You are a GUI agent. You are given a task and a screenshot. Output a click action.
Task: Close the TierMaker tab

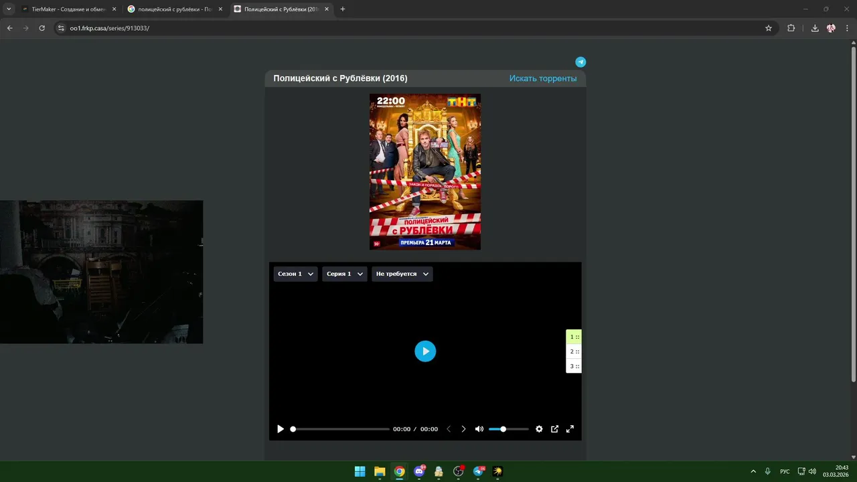[114, 9]
